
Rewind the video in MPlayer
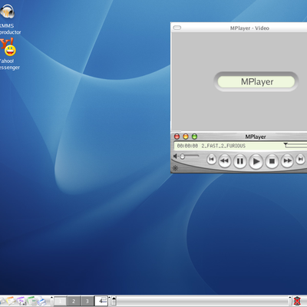click(x=225, y=160)
